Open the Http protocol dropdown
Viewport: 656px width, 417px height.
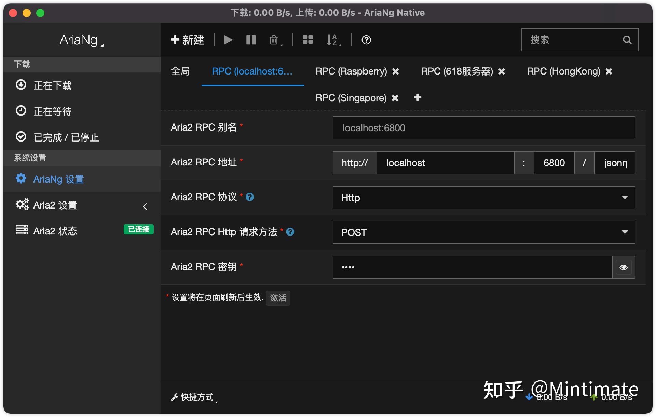pyautogui.click(x=484, y=198)
